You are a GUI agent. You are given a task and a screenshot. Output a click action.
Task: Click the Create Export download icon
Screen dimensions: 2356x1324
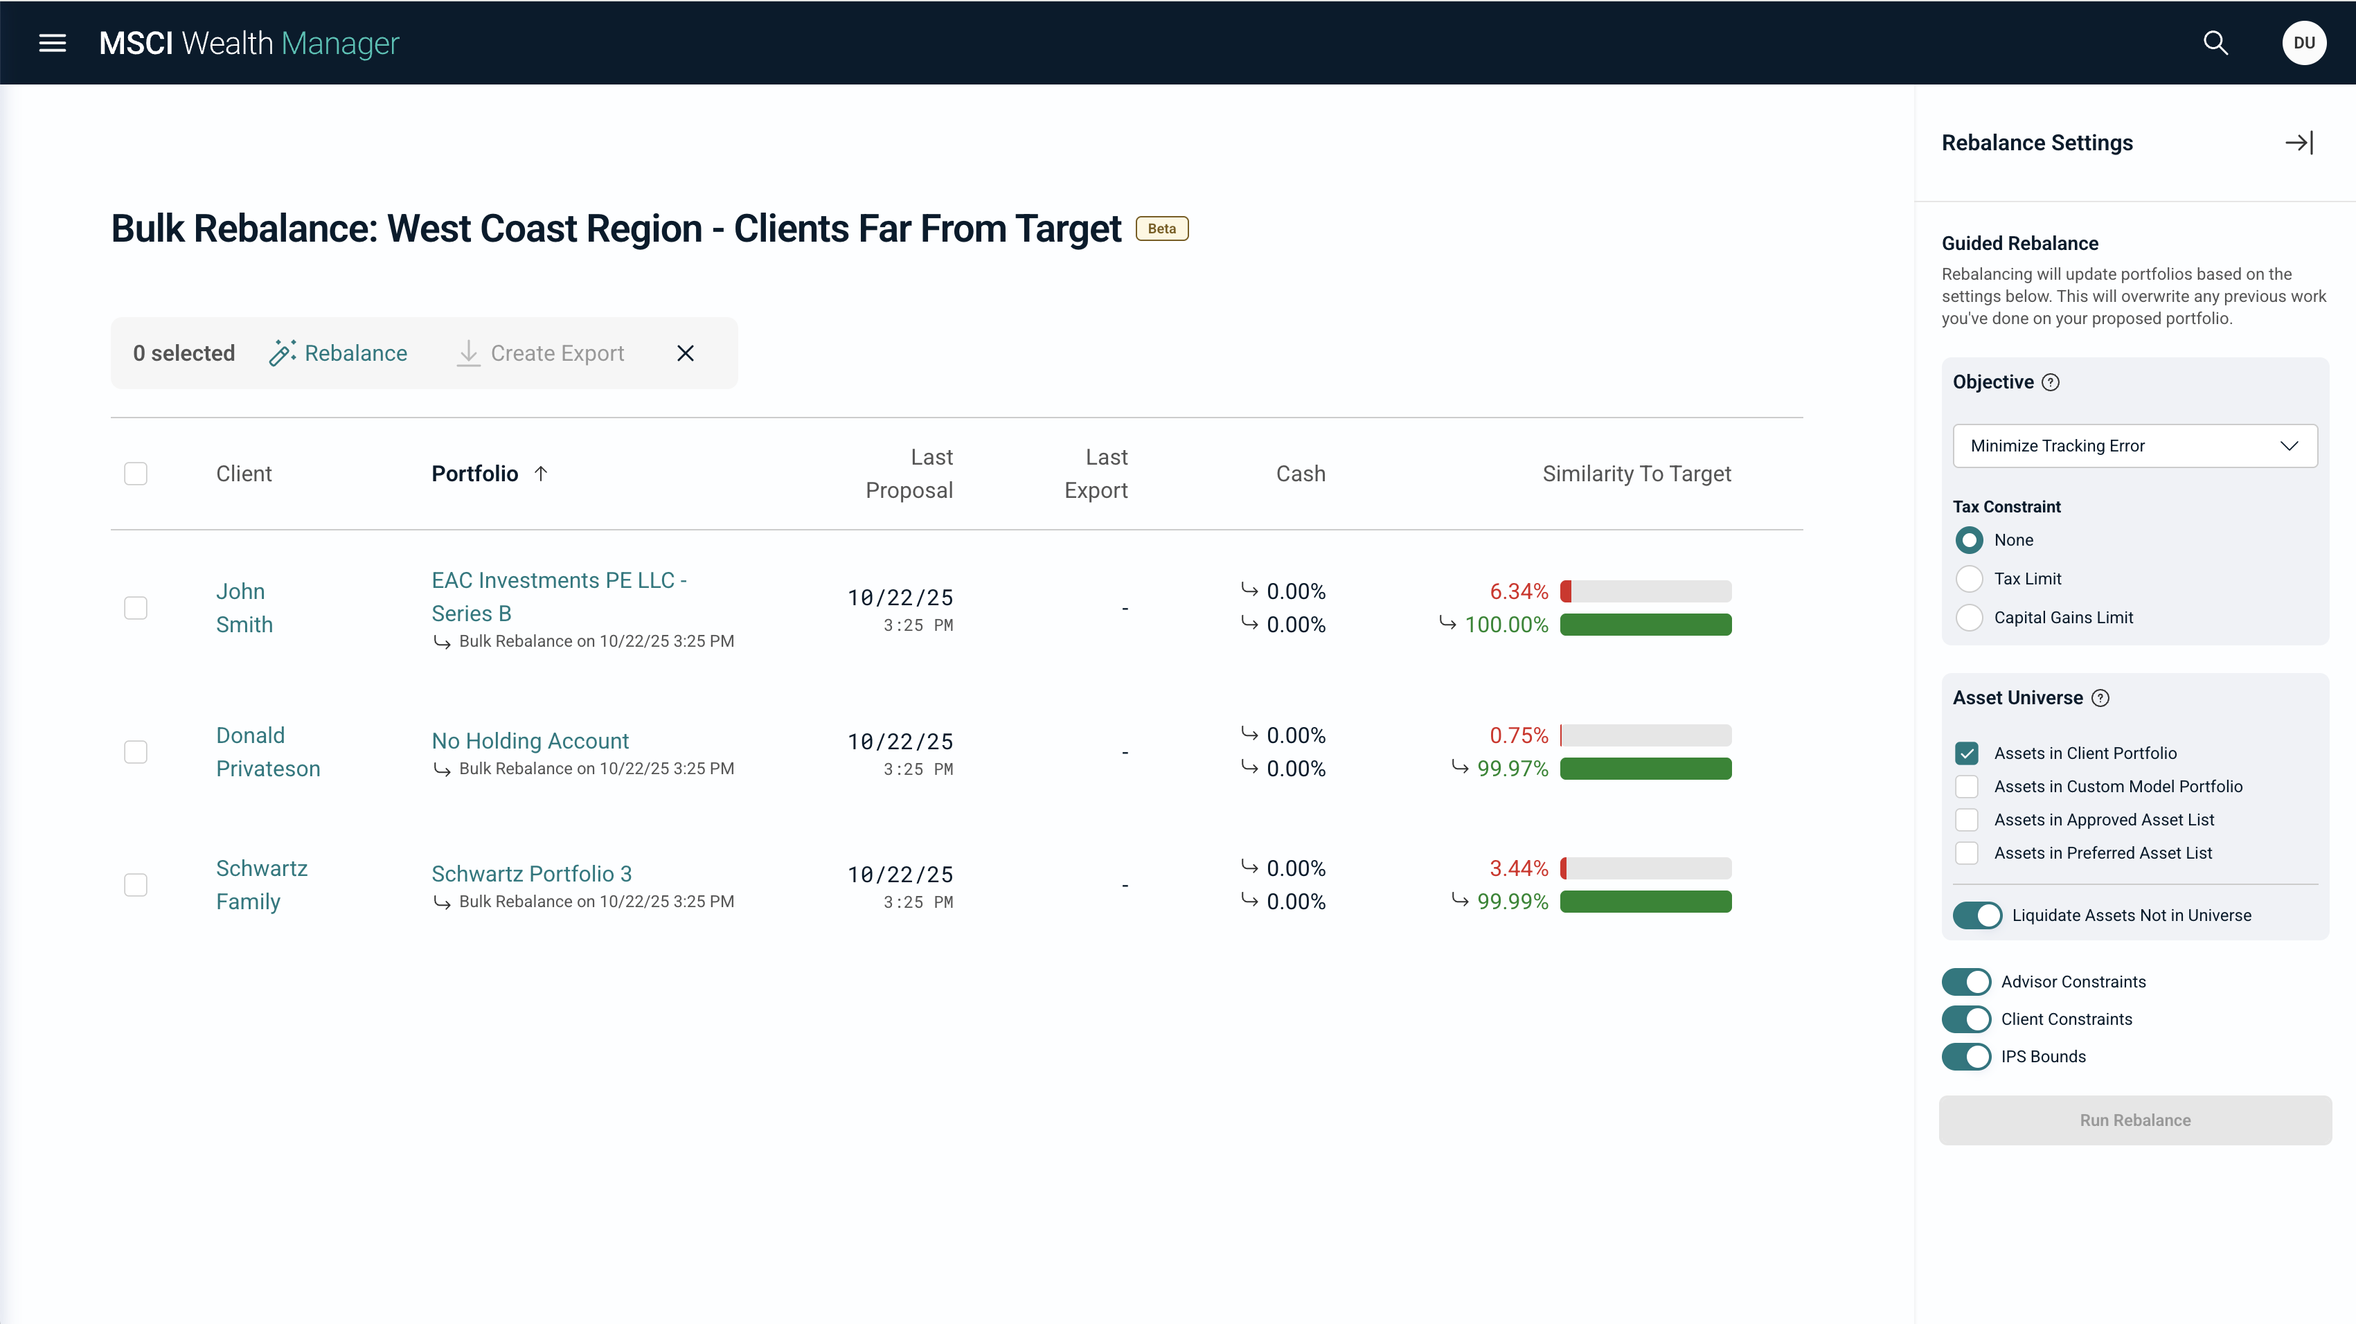468,353
